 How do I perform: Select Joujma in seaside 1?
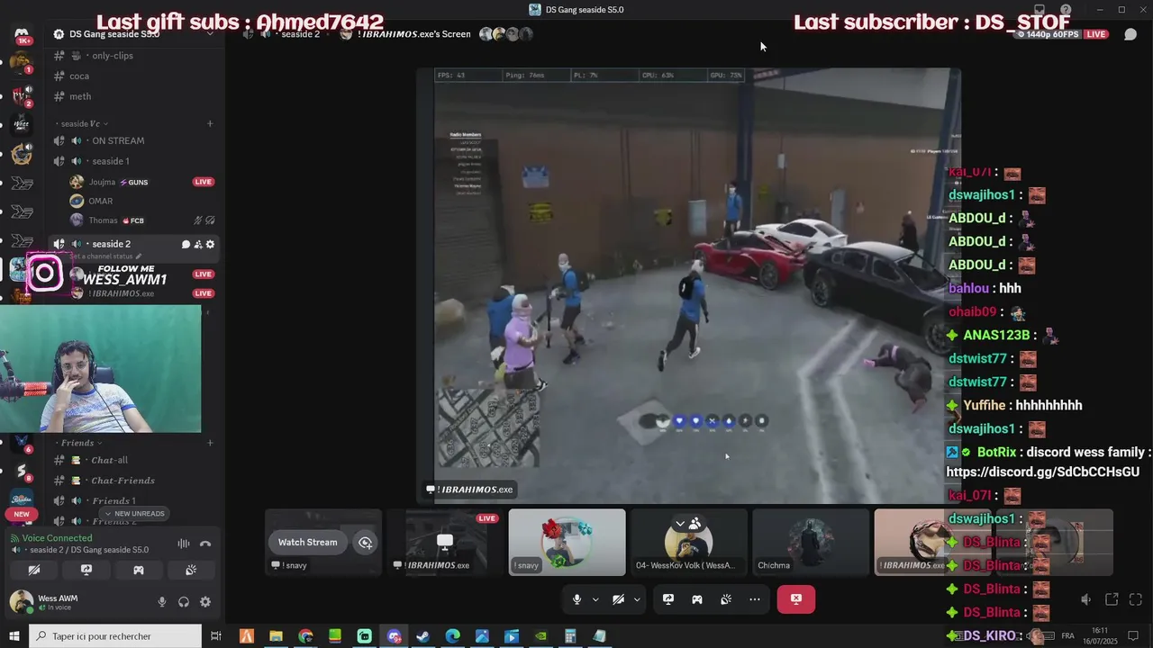142,182
